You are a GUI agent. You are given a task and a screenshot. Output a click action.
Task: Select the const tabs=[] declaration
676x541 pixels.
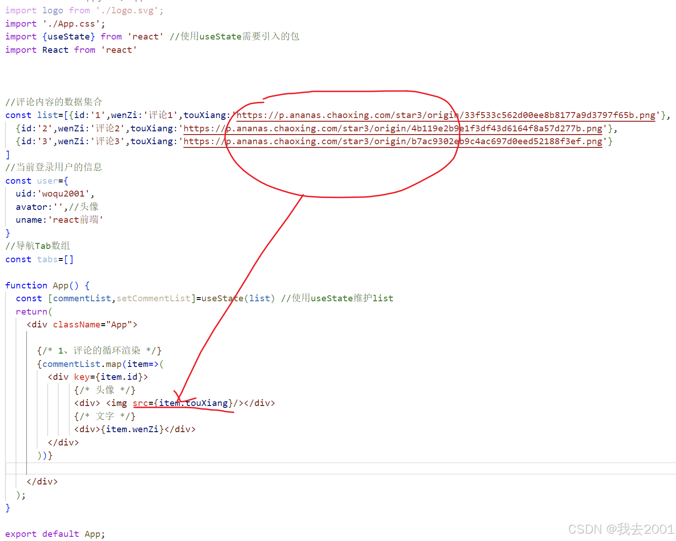click(39, 259)
